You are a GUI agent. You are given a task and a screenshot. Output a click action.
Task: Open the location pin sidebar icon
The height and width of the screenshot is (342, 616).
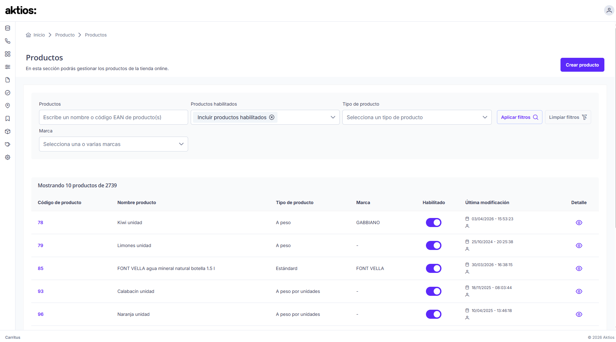[x=8, y=106]
